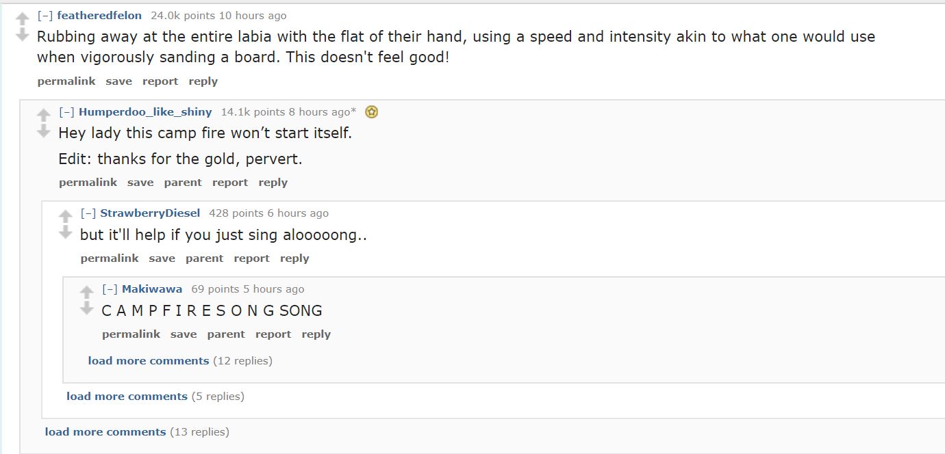Upvote StrawberryDiesel's comment
This screenshot has width=945, height=454.
[66, 217]
